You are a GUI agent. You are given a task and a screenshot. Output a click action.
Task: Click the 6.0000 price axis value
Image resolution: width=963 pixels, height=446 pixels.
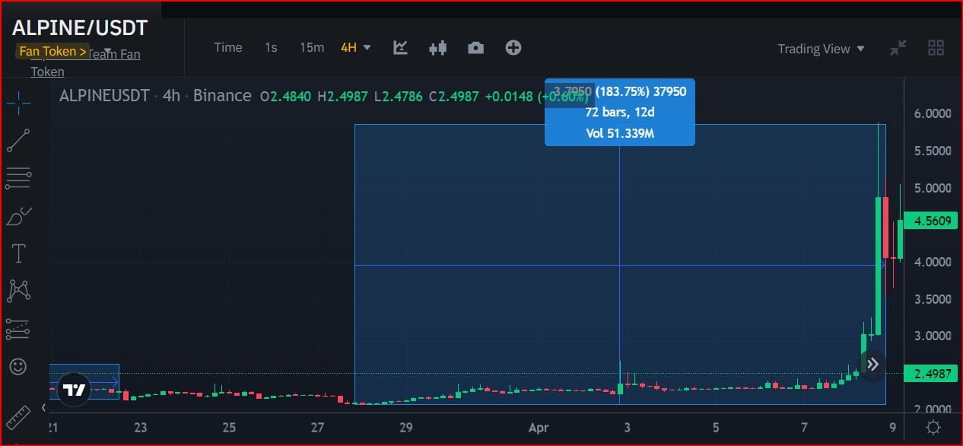point(933,113)
